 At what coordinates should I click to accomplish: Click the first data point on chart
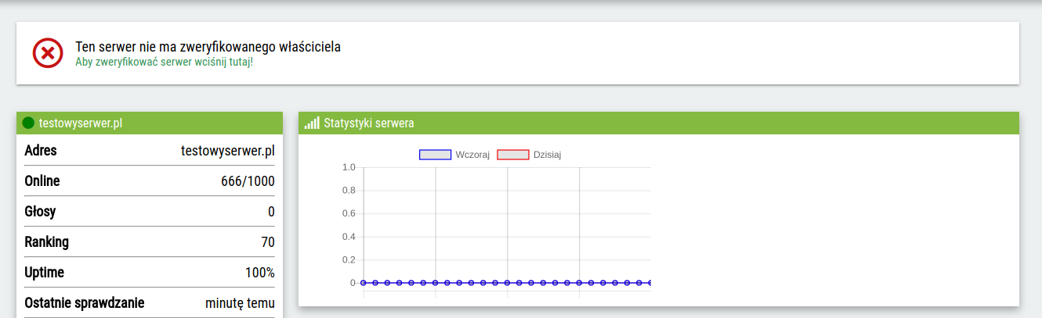(364, 283)
